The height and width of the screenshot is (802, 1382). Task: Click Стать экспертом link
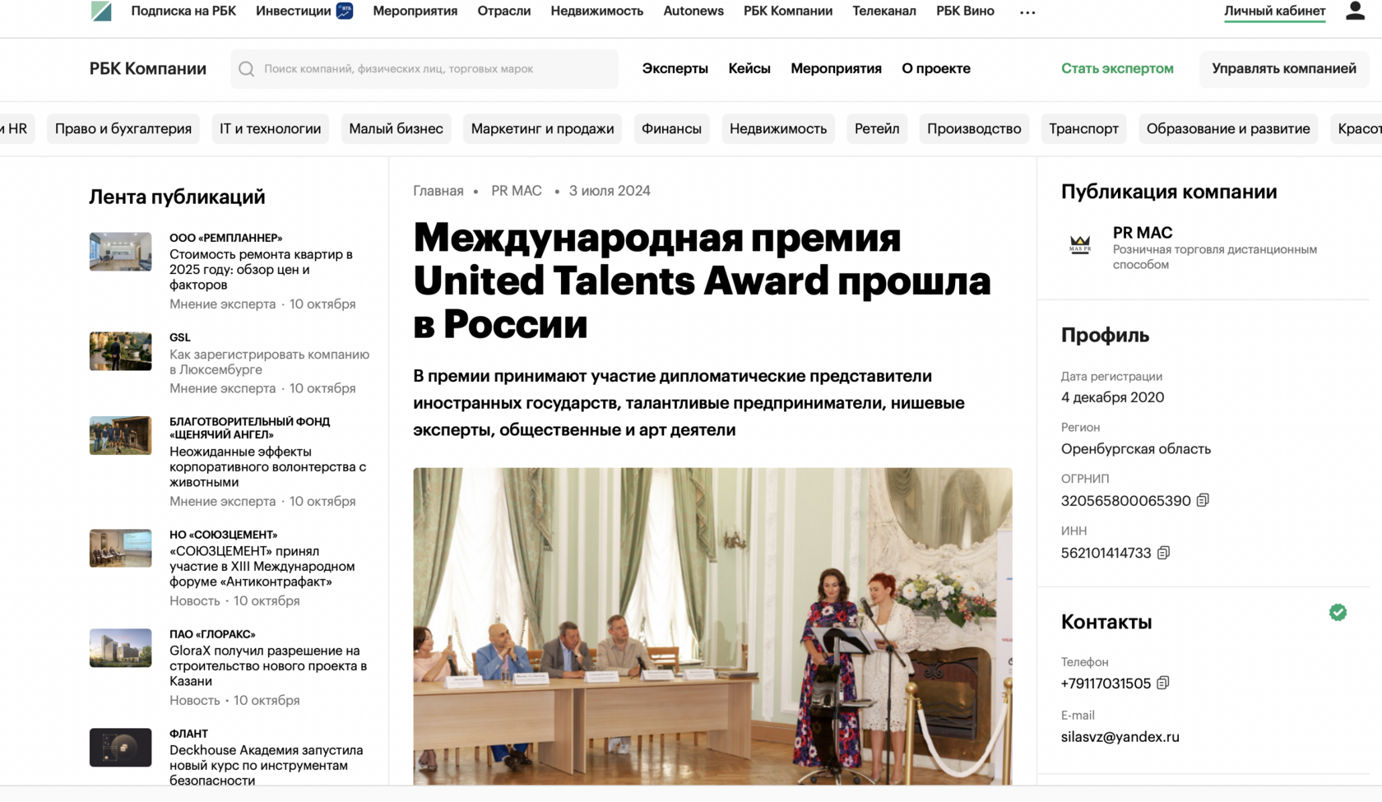1117,68
